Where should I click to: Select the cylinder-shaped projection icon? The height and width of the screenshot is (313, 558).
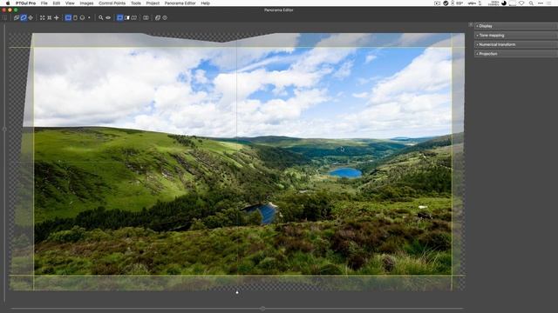[75, 17]
